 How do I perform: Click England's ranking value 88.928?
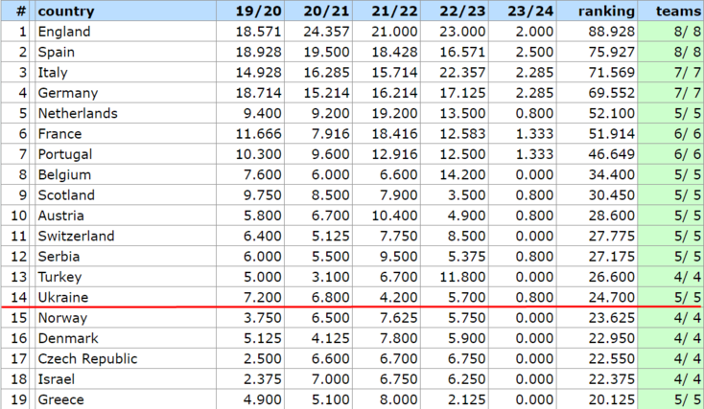[x=612, y=32]
